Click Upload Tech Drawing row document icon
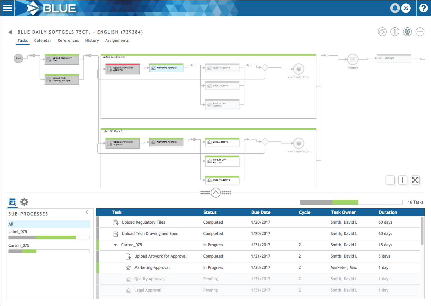 (116, 234)
